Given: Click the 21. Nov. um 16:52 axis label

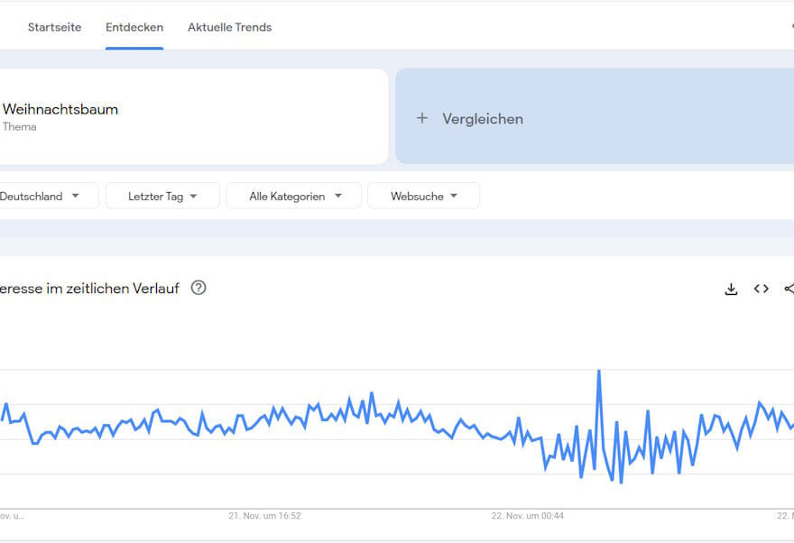Looking at the screenshot, I should pyautogui.click(x=264, y=516).
